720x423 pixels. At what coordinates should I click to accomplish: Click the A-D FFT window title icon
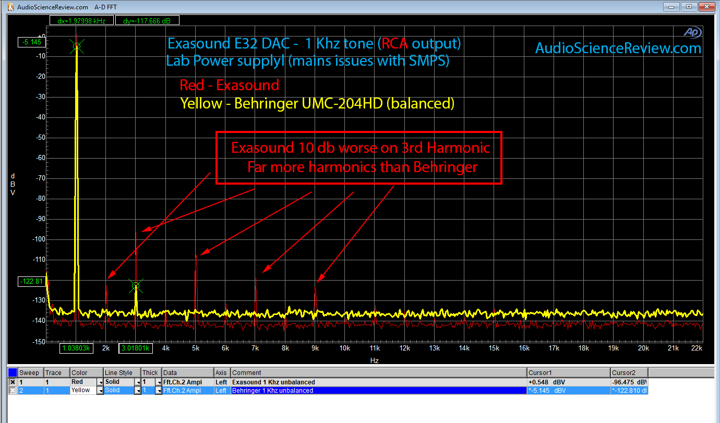tap(10, 7)
